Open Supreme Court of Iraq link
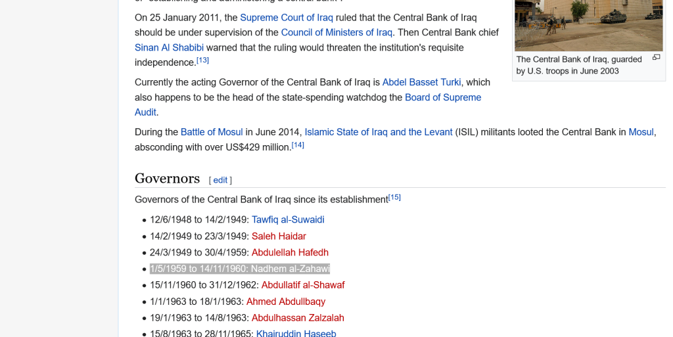673x337 pixels. (287, 18)
